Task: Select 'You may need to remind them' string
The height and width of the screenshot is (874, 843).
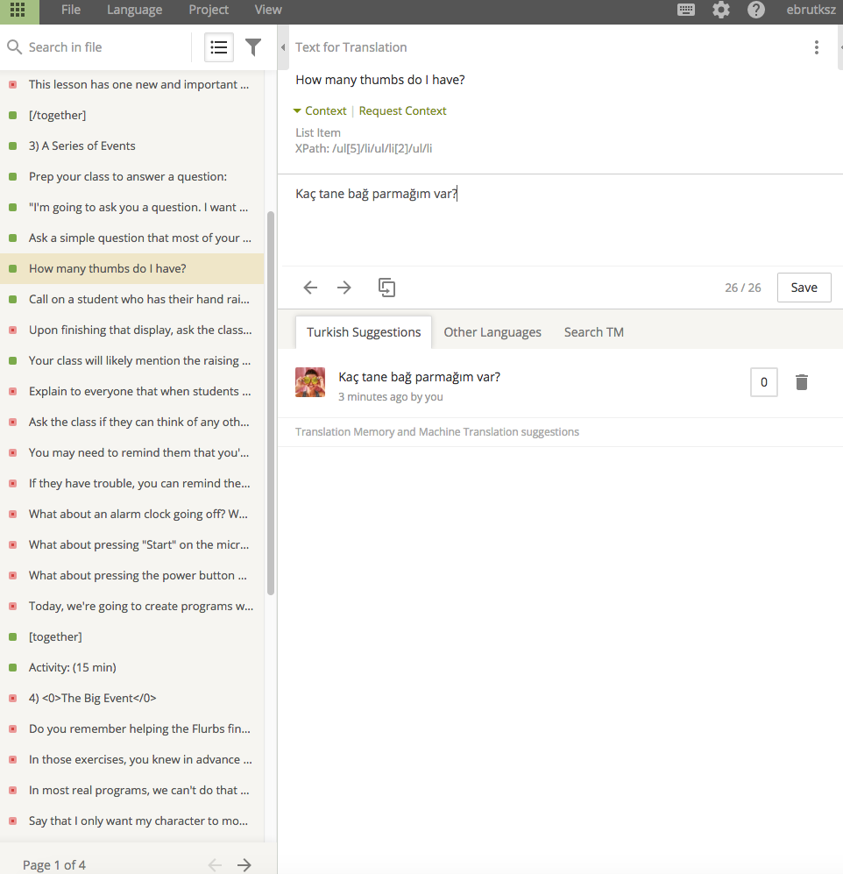Action: tap(132, 452)
